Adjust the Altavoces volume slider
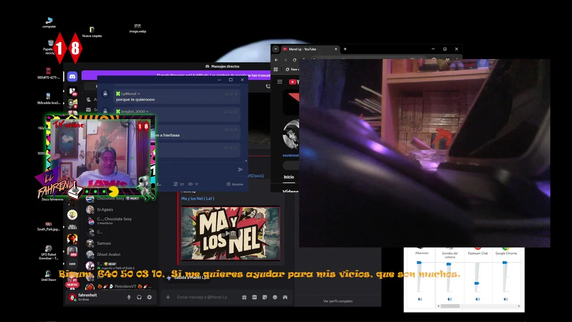 click(419, 263)
